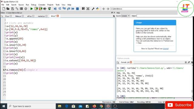The height and width of the screenshot is (109, 194).
Task: Browse editor tabs folder icon
Action: coord(2,16)
